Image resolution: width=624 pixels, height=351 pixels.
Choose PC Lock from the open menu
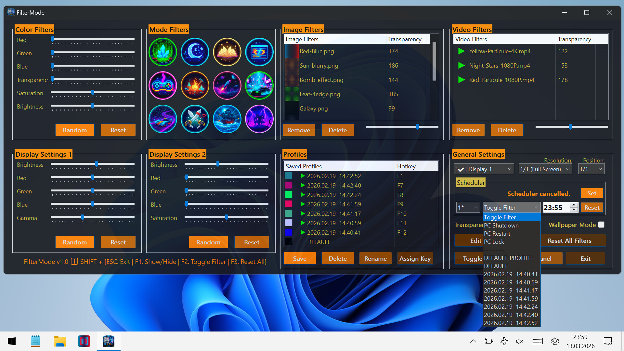tap(494, 241)
